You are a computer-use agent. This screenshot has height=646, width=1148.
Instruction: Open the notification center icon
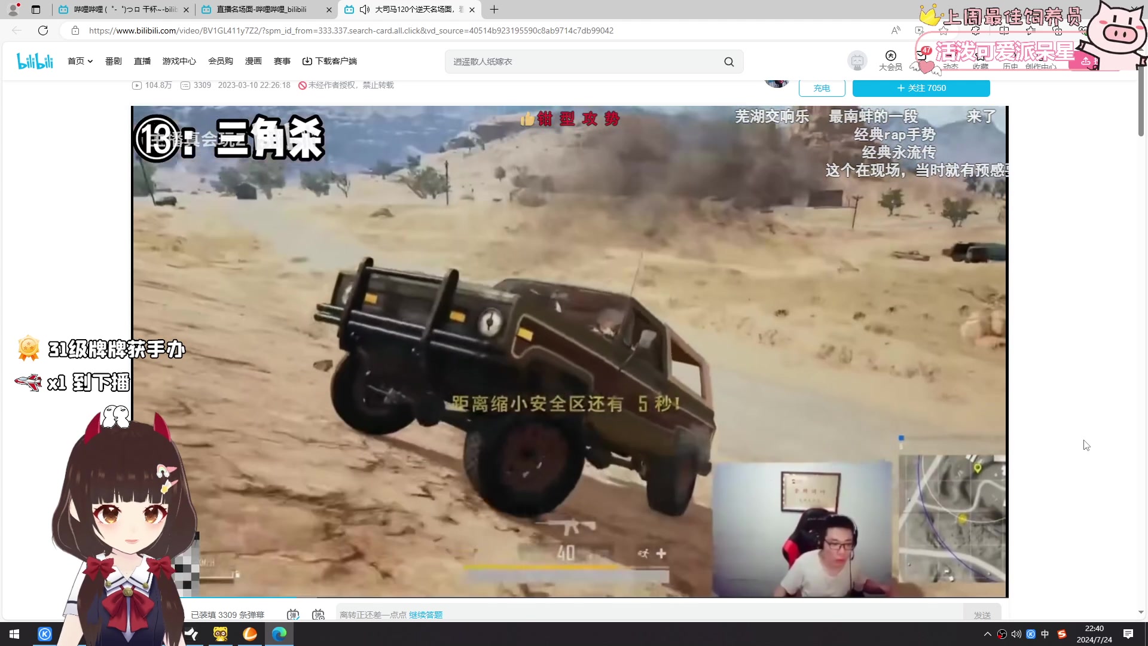coord(1128,634)
